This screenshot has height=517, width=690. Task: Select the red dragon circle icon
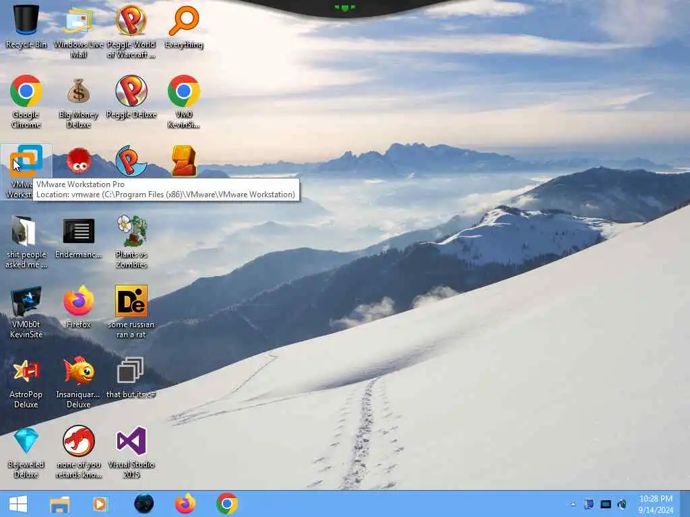79,452
